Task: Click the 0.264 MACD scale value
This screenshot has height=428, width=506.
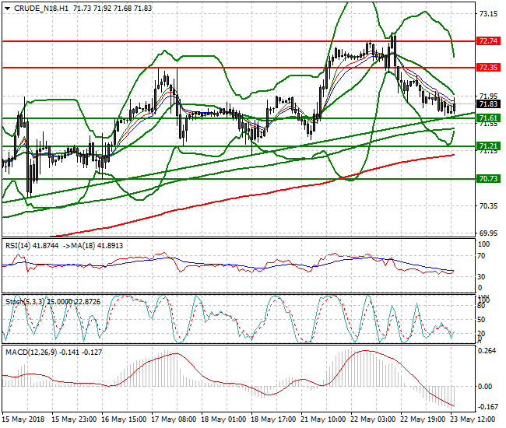Action: tap(487, 351)
